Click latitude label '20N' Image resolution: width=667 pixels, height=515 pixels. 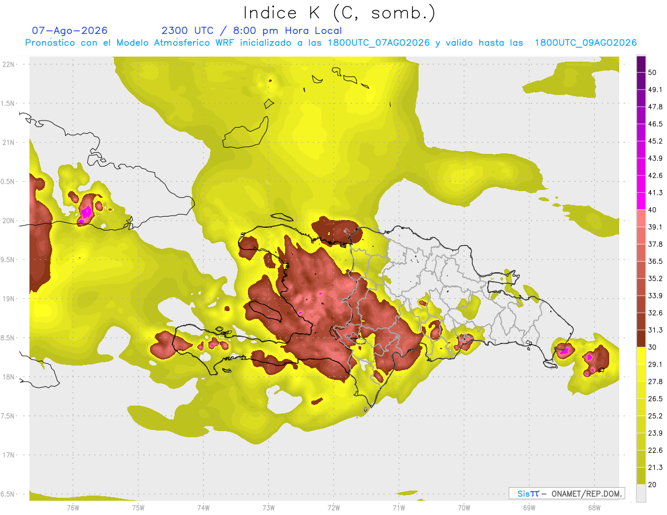click(x=9, y=221)
